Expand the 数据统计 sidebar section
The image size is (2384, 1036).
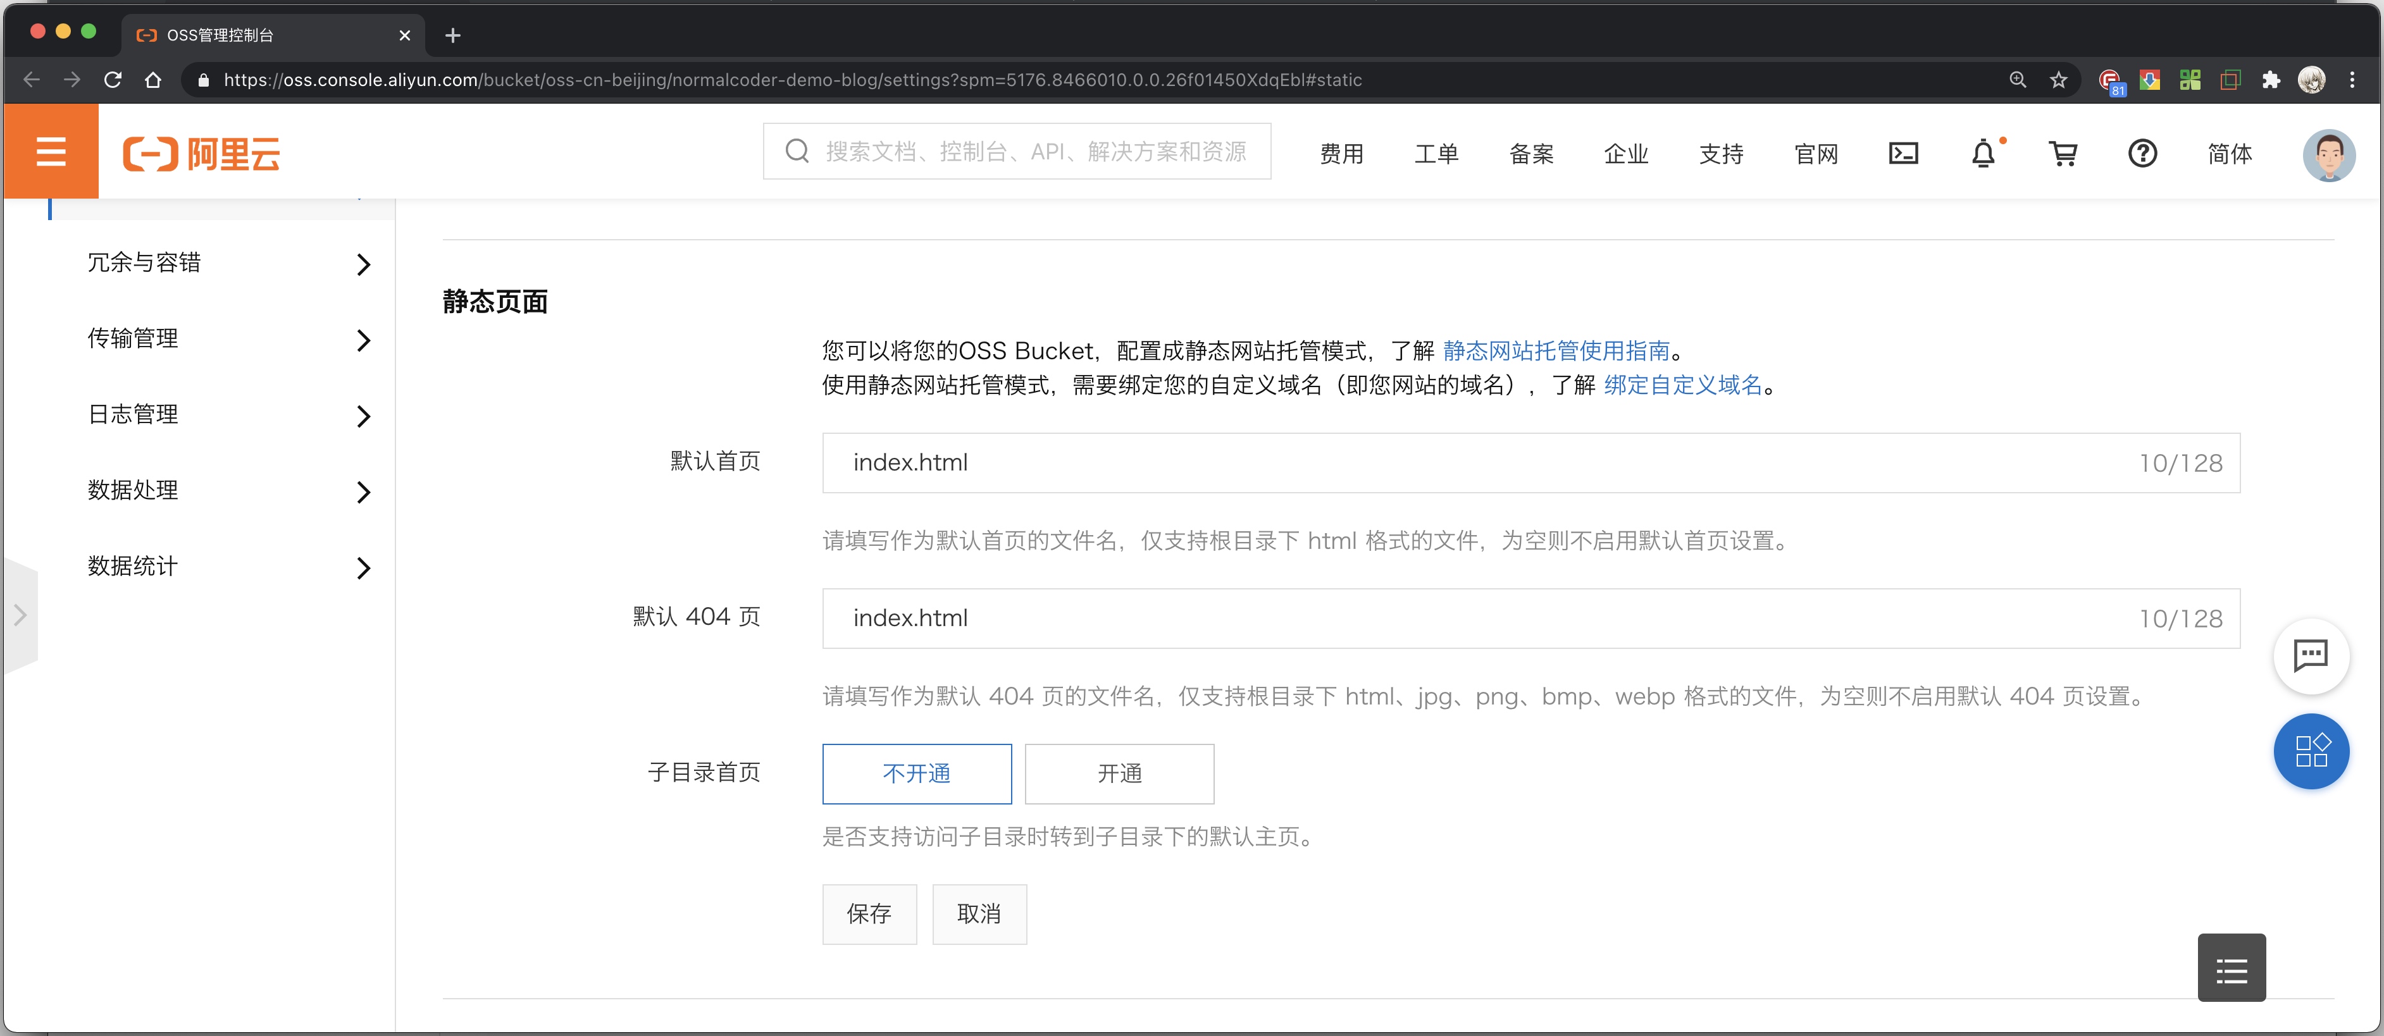coord(227,567)
